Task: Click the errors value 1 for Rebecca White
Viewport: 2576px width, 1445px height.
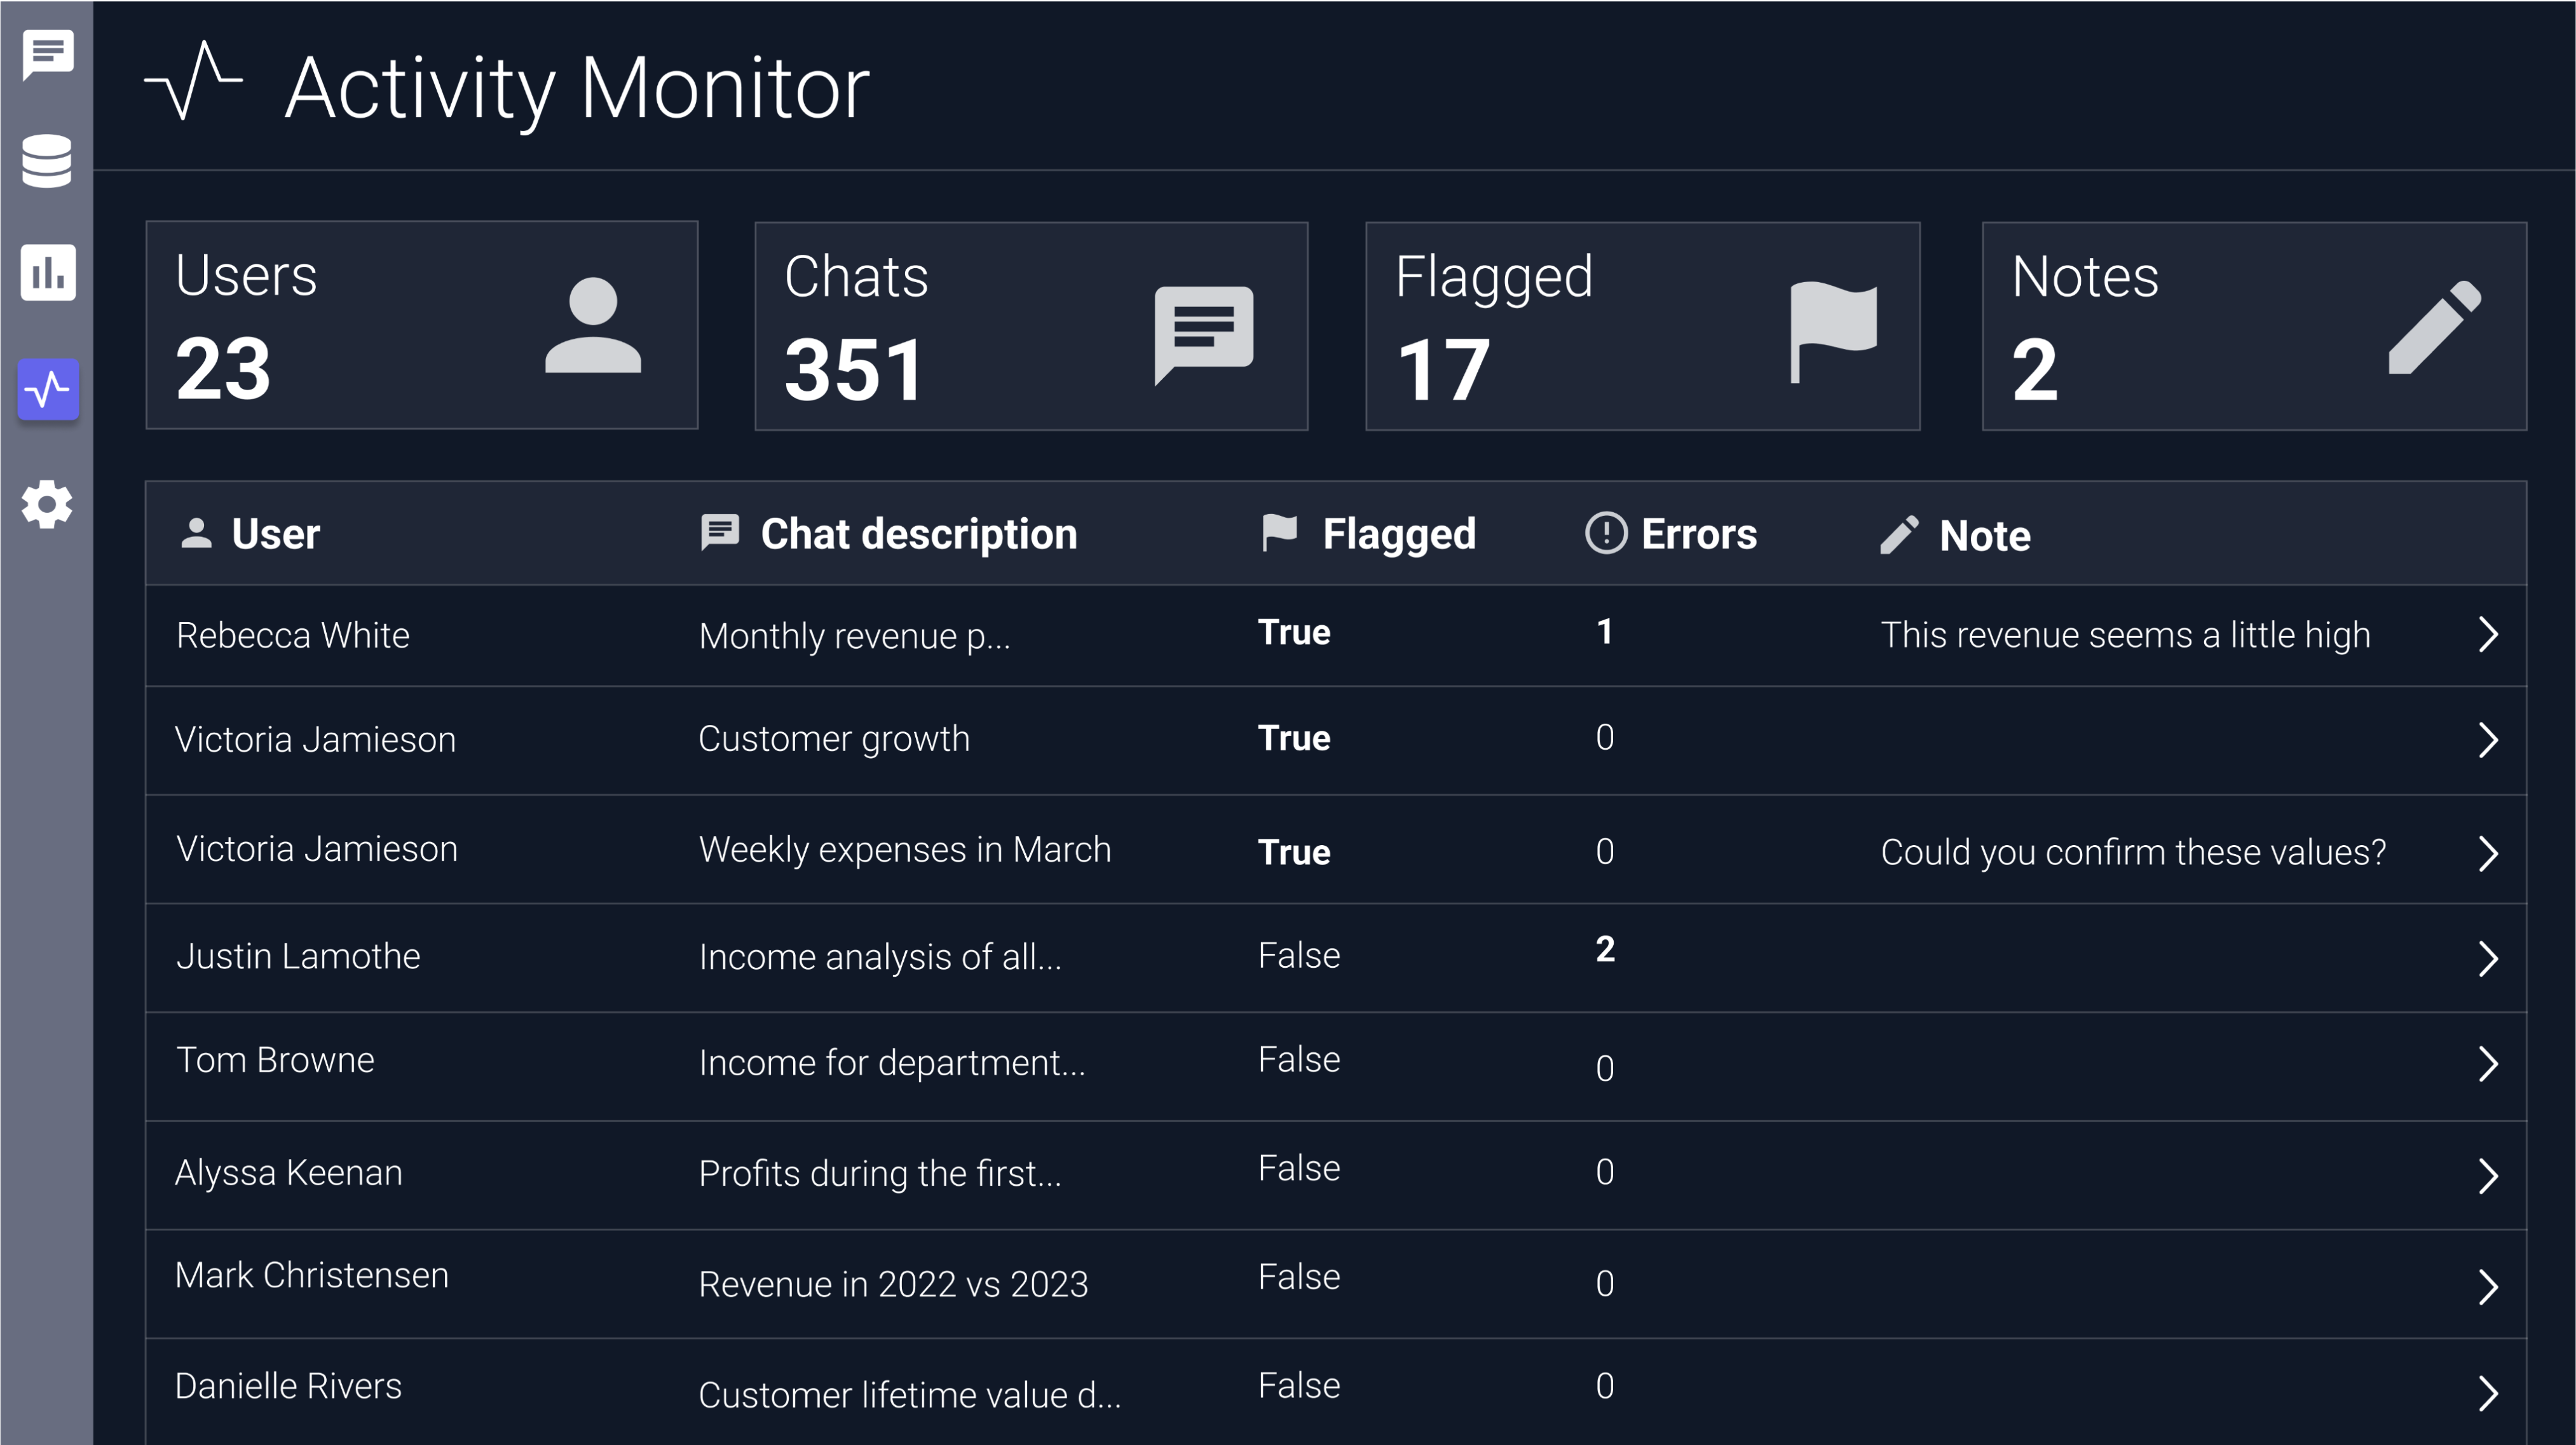Action: point(1605,632)
